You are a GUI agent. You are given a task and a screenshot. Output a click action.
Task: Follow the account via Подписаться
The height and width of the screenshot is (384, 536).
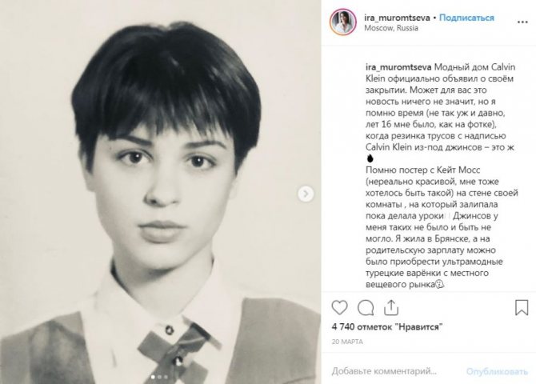click(466, 18)
